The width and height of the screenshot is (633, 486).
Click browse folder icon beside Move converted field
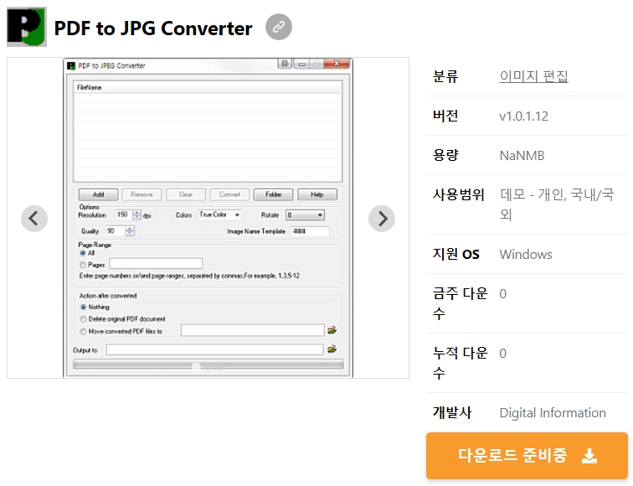332,330
